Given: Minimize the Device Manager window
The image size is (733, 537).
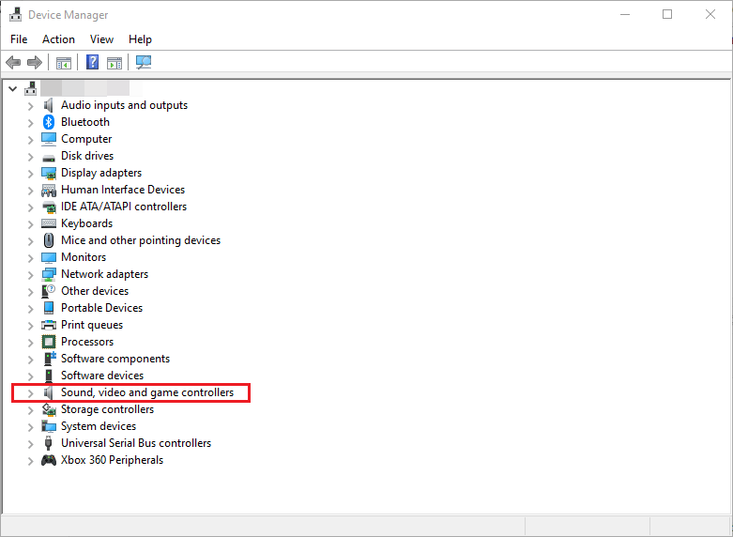Looking at the screenshot, I should tap(624, 14).
